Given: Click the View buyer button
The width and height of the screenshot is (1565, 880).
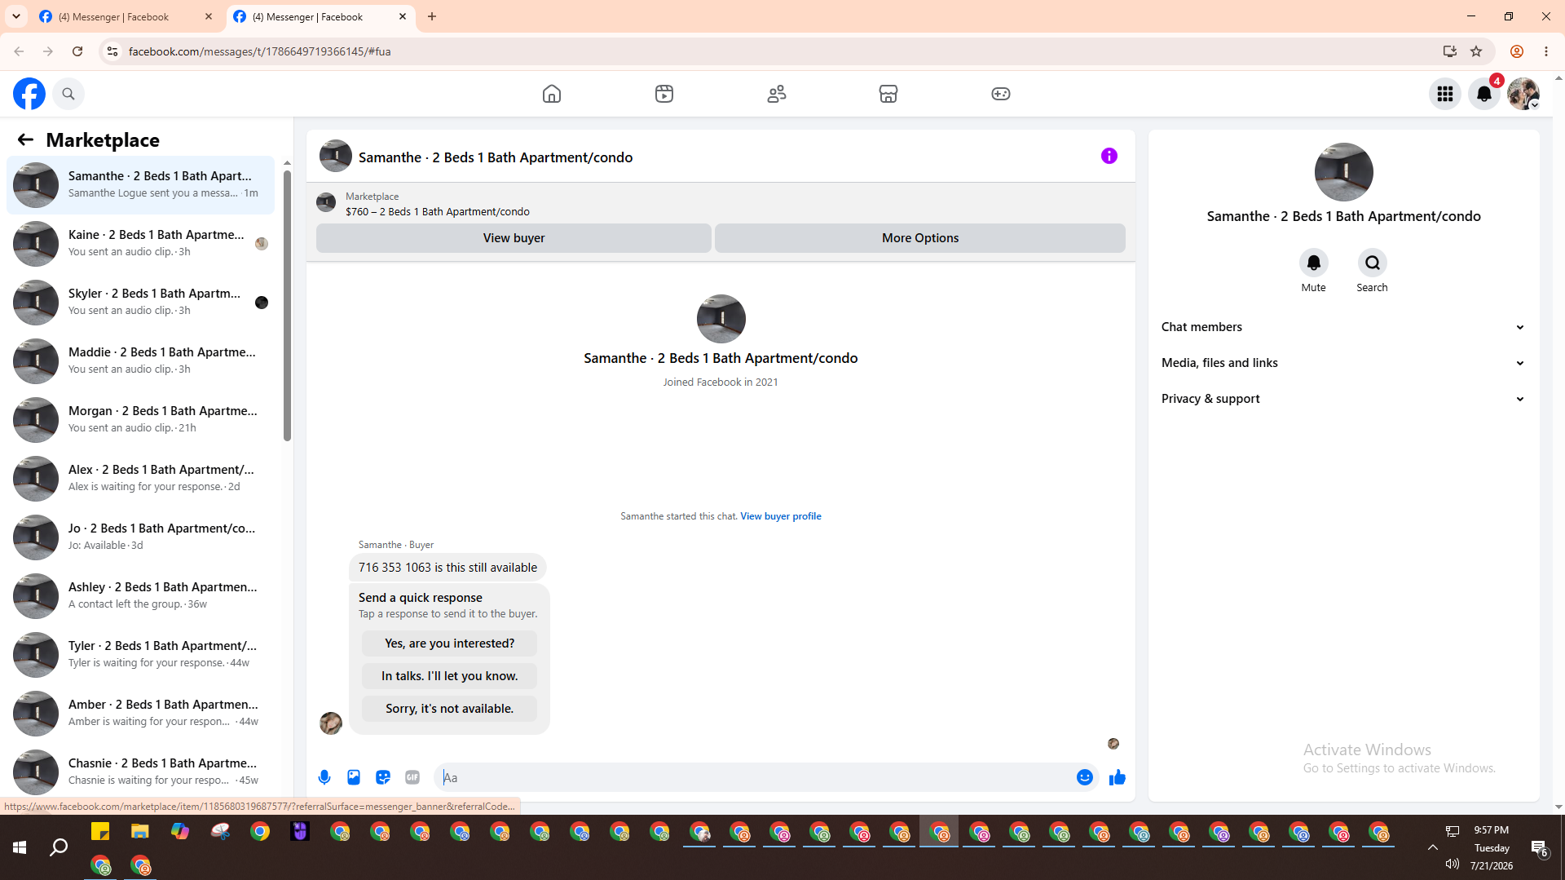Looking at the screenshot, I should click(514, 238).
